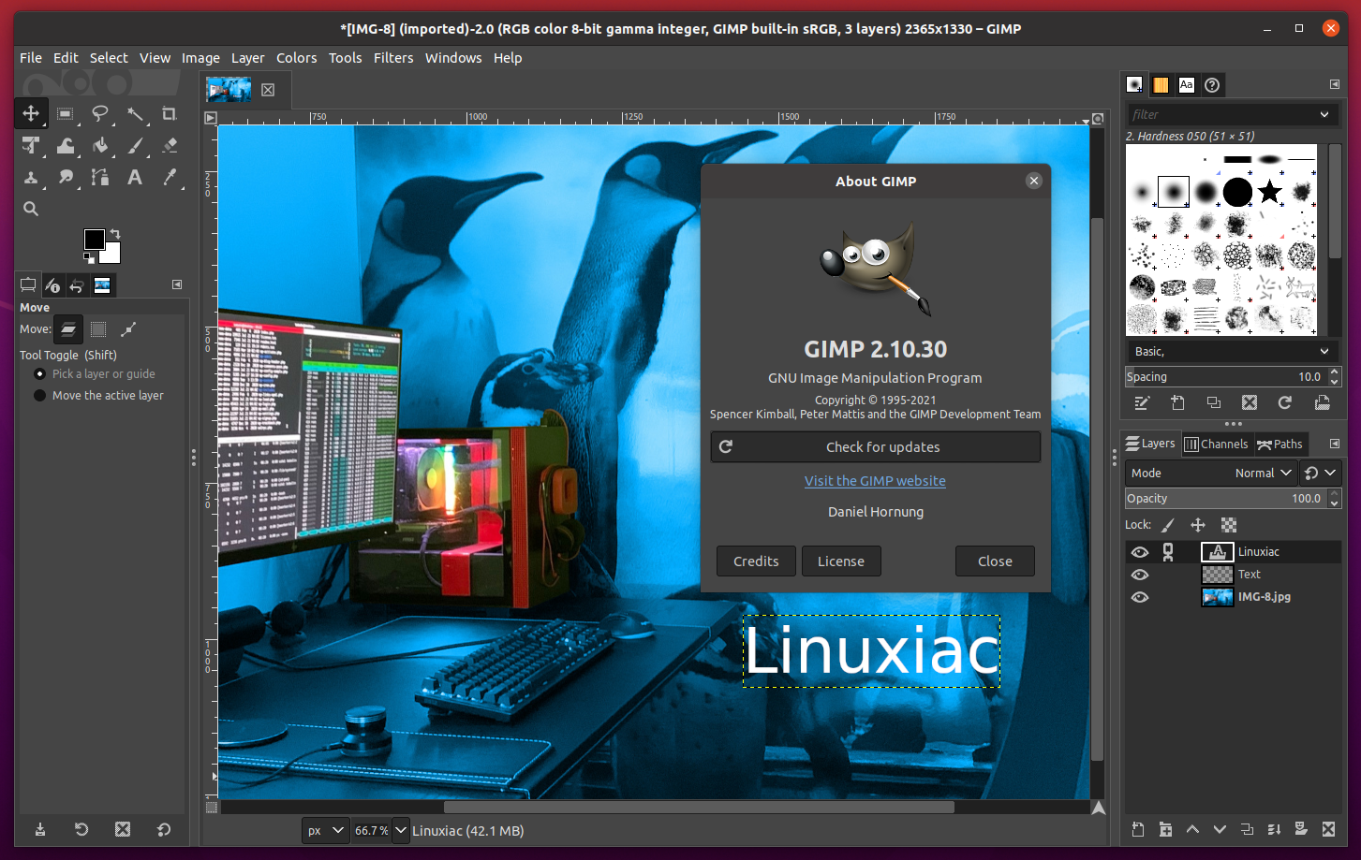This screenshot has width=1361, height=860.
Task: Select the Eraser tool
Action: click(170, 145)
